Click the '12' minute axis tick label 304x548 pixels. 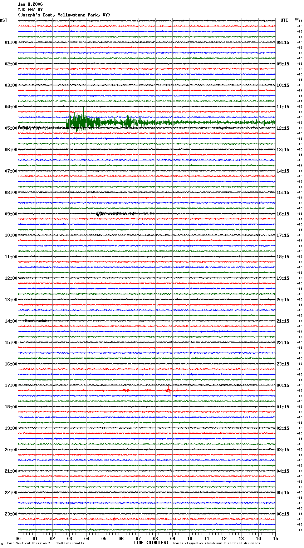coord(224,538)
